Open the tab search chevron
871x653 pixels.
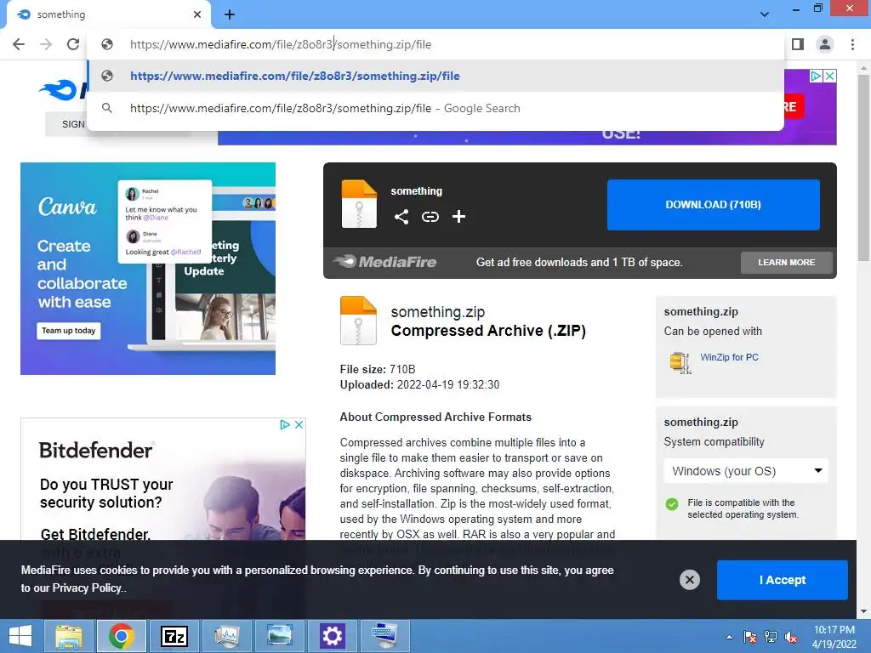(765, 14)
